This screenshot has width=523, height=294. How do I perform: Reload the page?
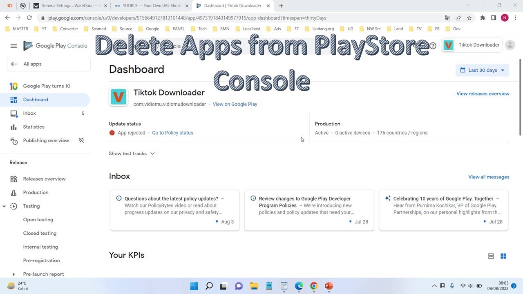[29, 18]
